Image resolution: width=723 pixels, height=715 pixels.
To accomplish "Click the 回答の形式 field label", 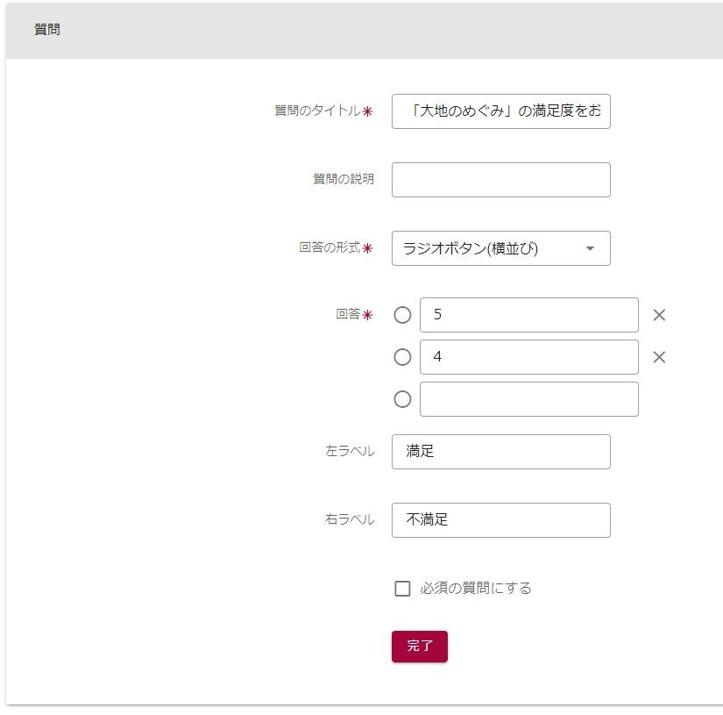I will pos(330,247).
